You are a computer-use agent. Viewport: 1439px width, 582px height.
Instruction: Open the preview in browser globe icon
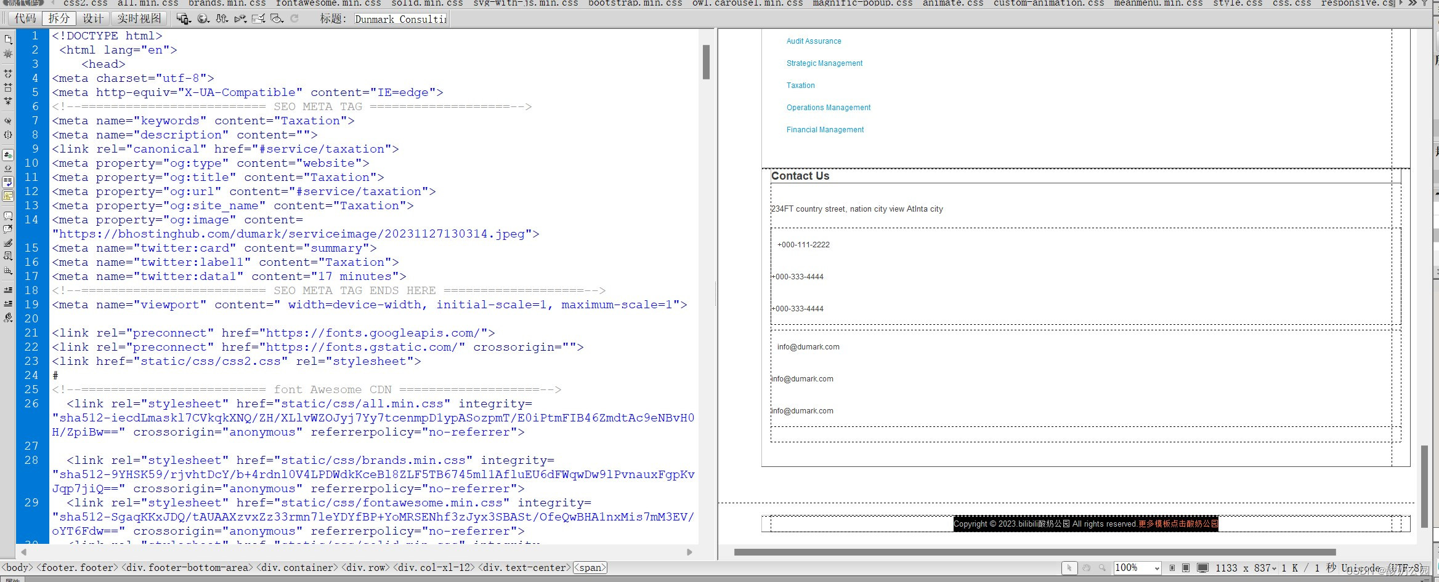click(203, 18)
